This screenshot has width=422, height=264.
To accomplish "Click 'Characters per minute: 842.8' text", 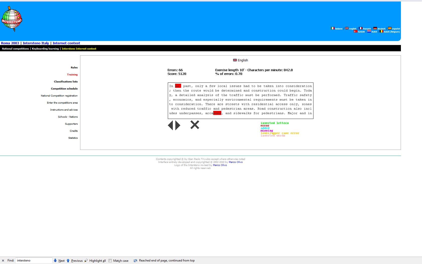I will [270, 70].
